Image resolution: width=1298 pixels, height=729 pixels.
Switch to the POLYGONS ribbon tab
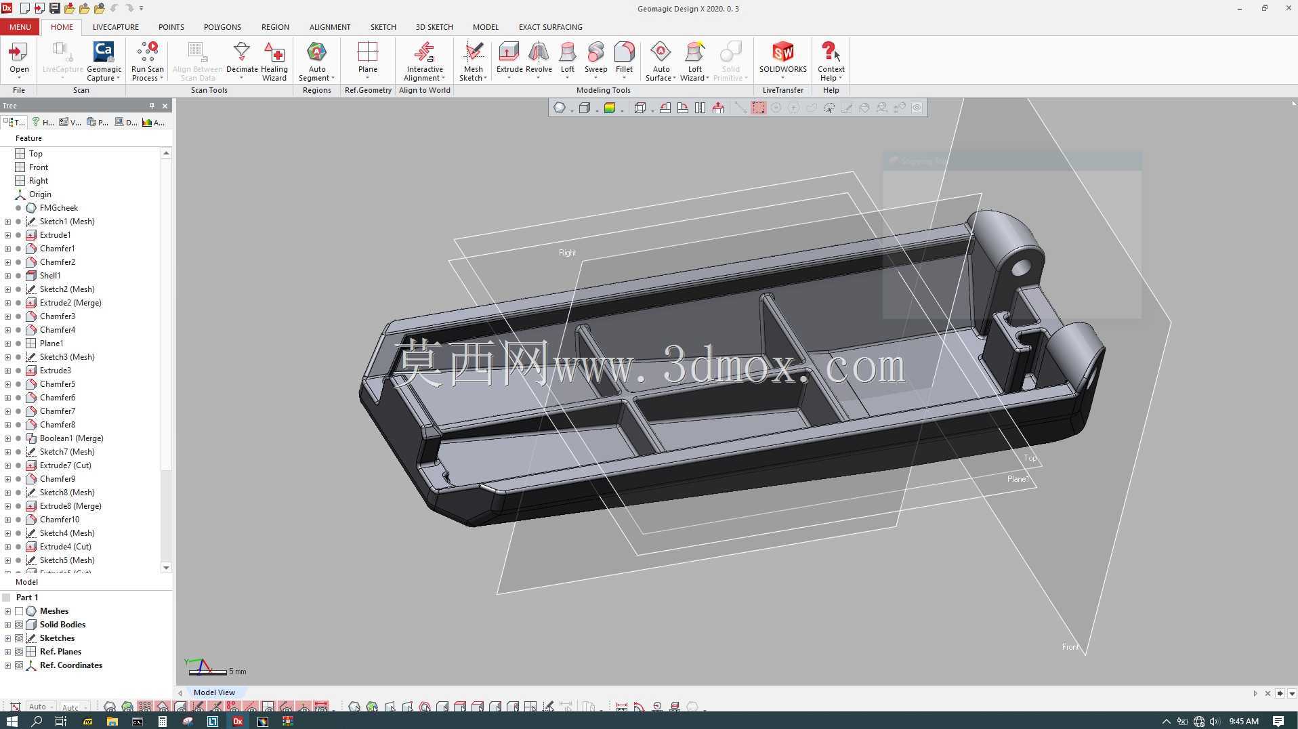point(222,27)
